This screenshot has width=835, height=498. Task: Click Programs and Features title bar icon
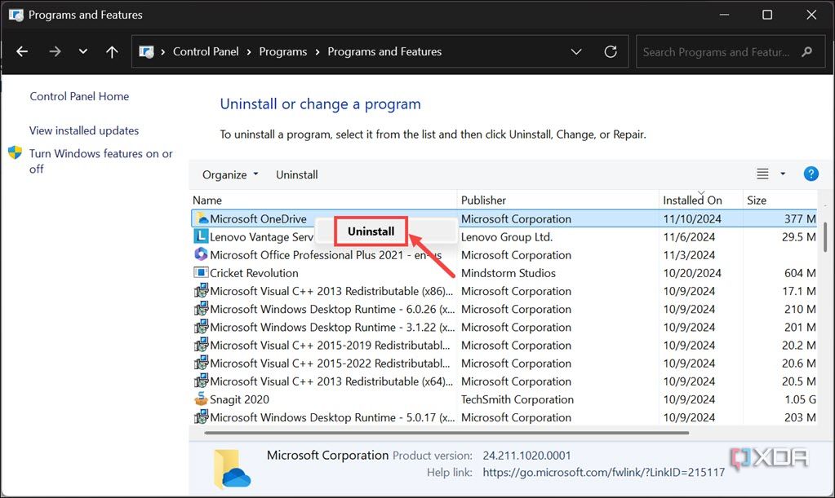click(16, 15)
